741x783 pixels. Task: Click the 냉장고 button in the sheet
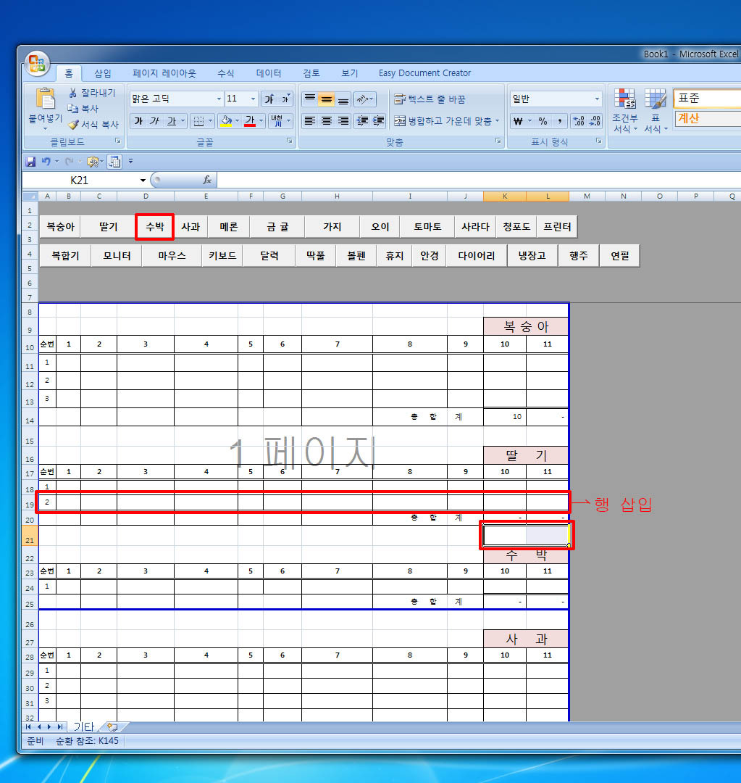[x=532, y=256]
